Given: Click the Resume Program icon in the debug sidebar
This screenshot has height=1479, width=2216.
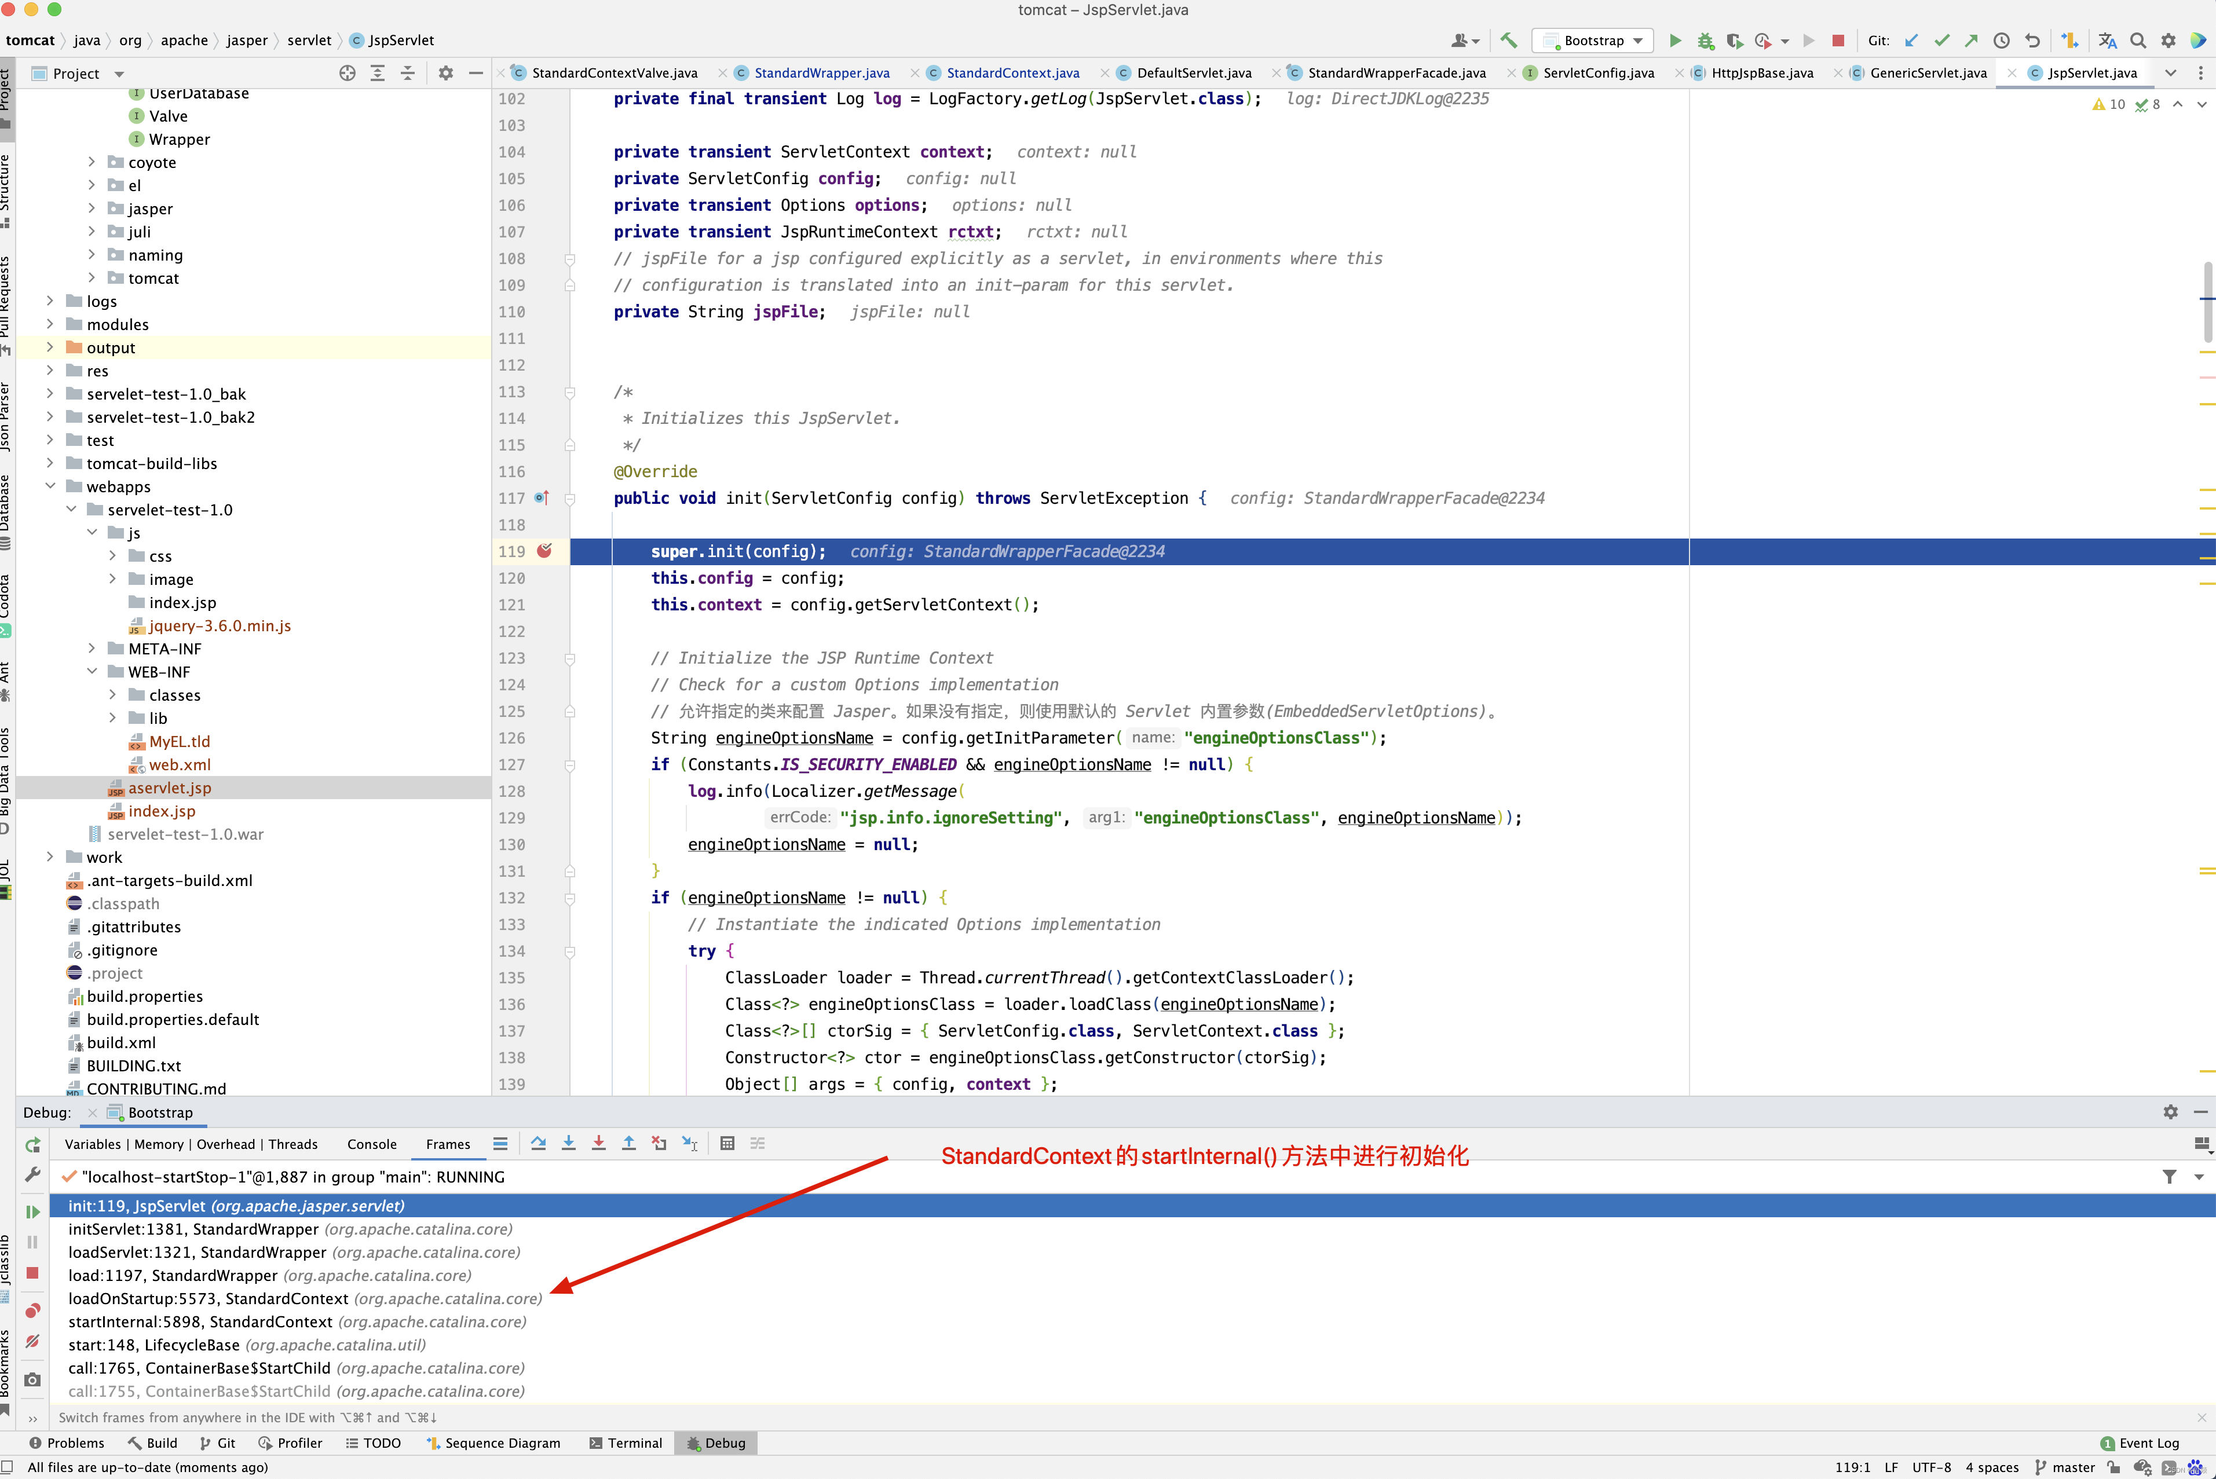Looking at the screenshot, I should pos(32,1211).
